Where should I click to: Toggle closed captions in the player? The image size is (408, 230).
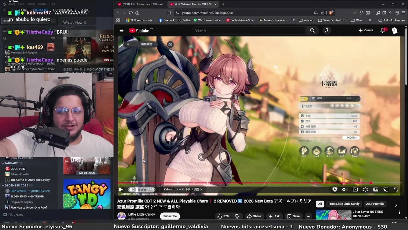355,190
